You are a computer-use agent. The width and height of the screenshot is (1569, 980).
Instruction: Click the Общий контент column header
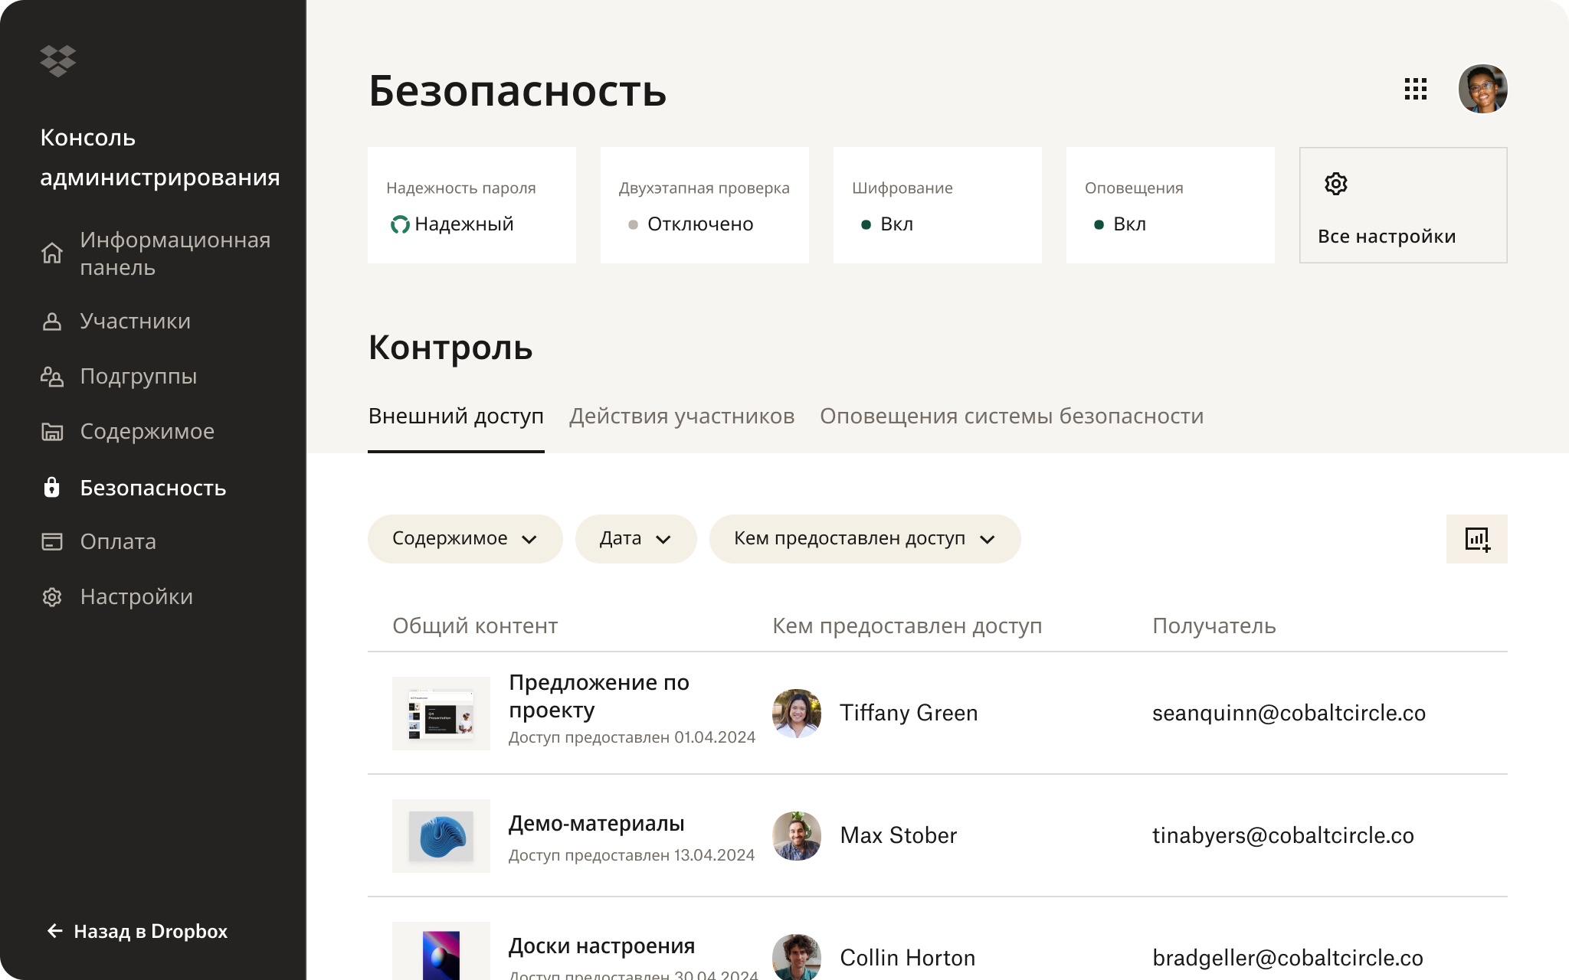[x=475, y=626]
